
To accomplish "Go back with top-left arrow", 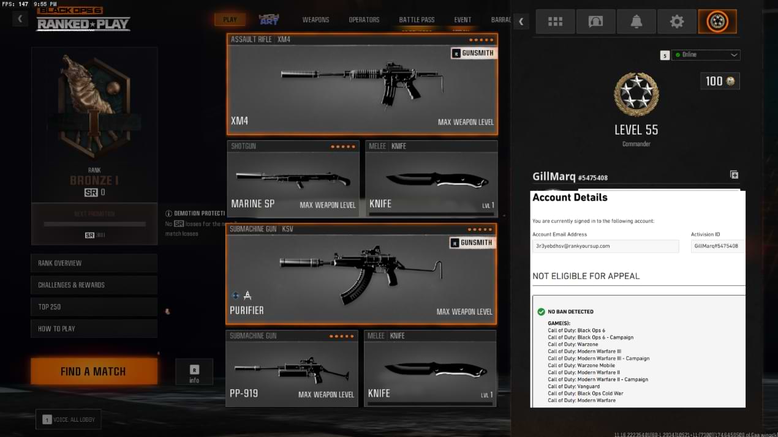I will tap(20, 19).
